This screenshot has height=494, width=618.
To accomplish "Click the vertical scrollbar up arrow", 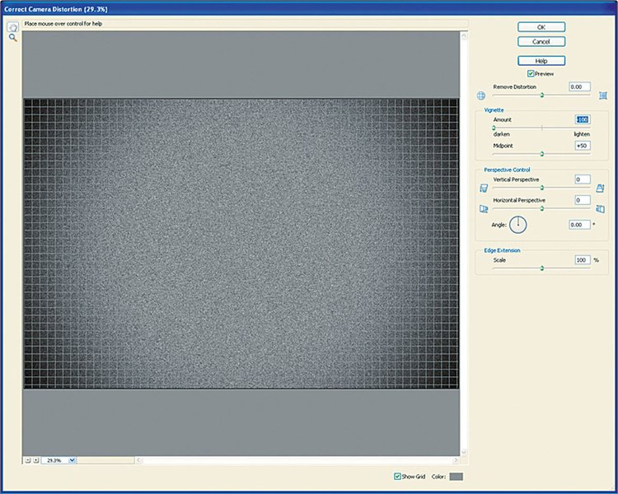I will pyautogui.click(x=464, y=36).
